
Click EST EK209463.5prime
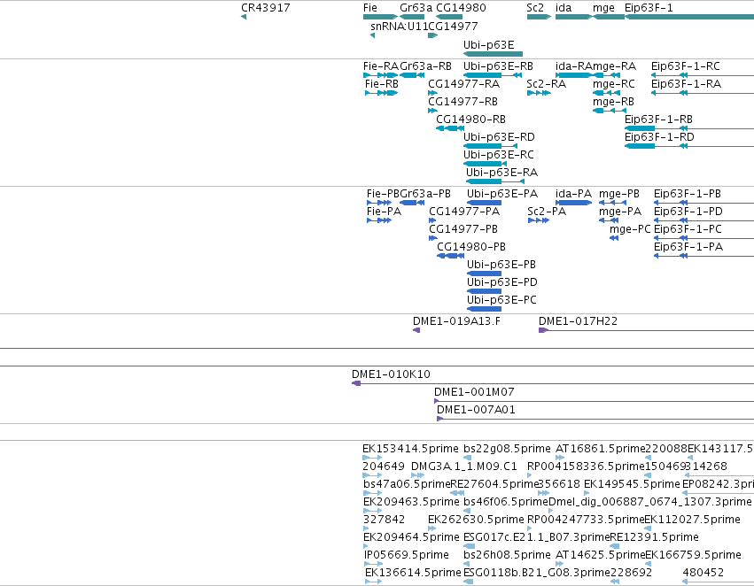[x=372, y=511]
